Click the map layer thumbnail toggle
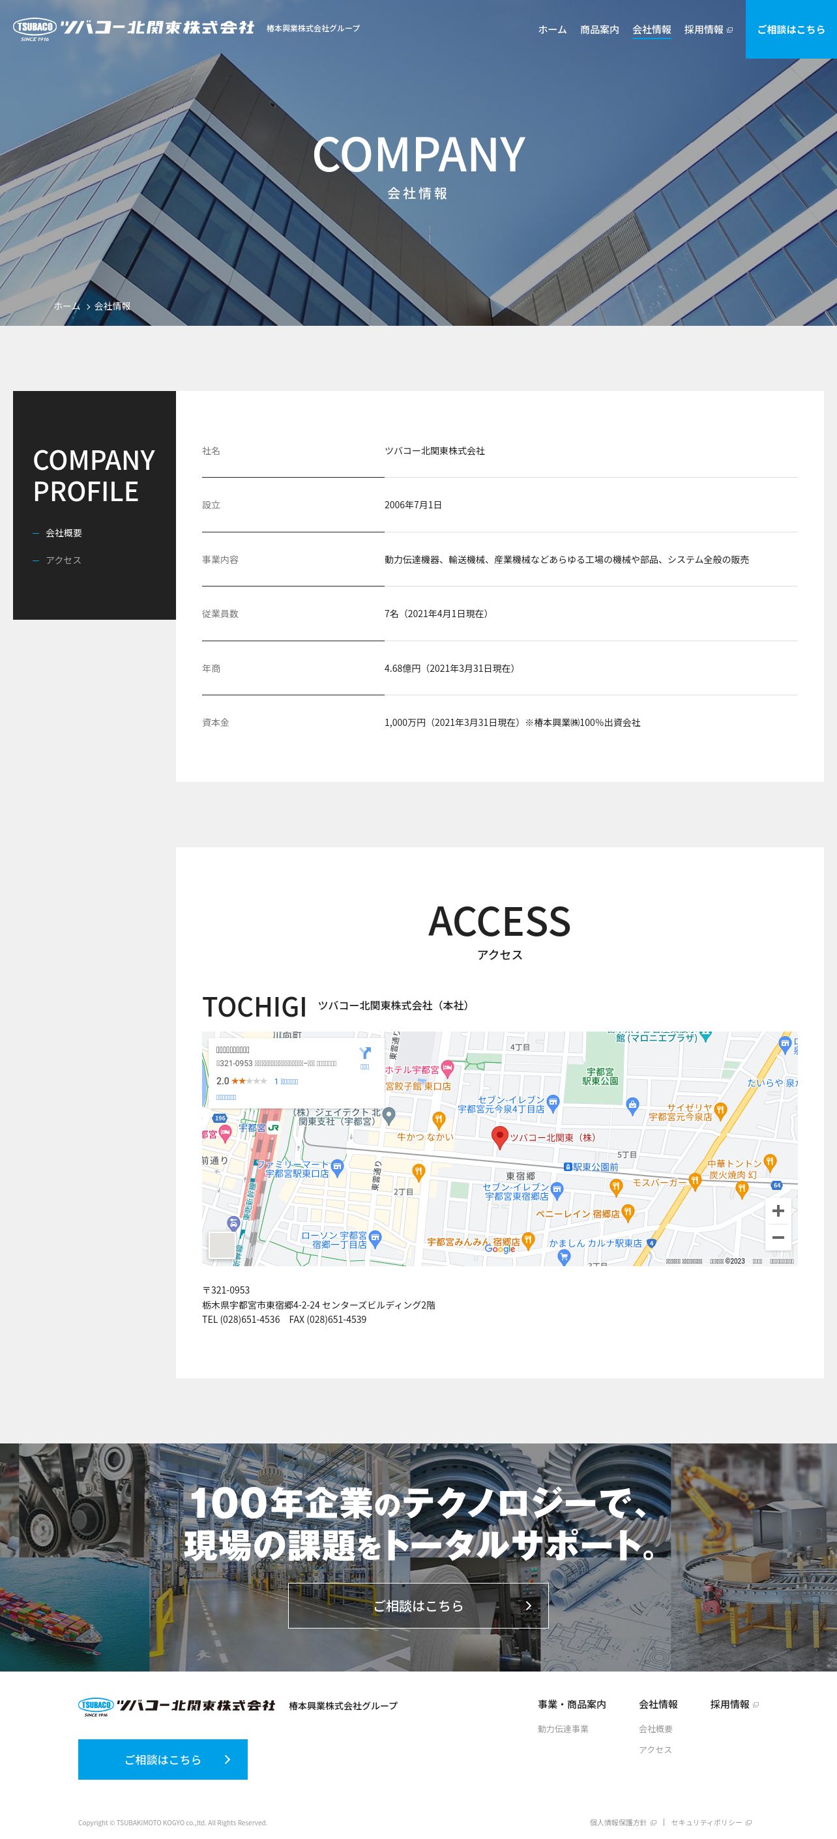Image resolution: width=837 pixels, height=1839 pixels. (222, 1245)
